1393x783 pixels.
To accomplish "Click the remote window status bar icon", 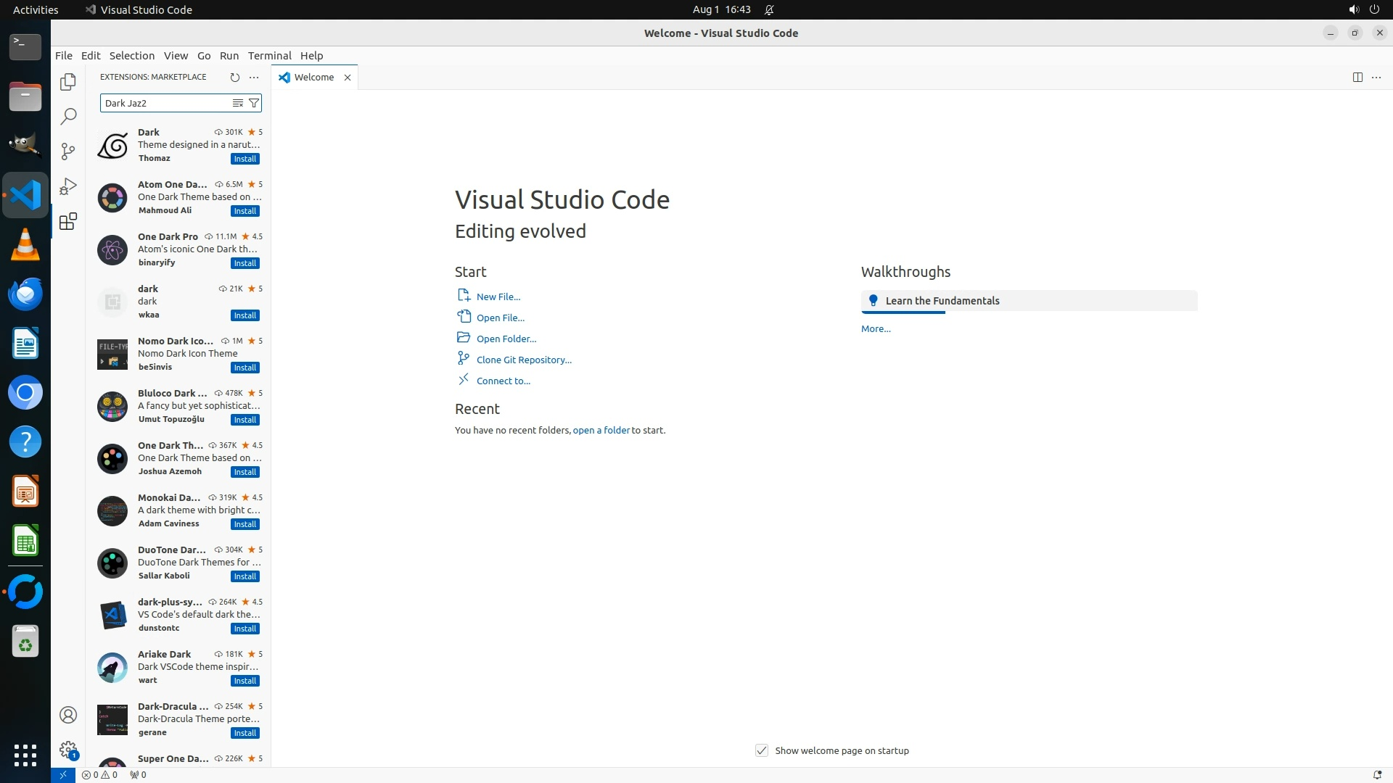I will (62, 774).
